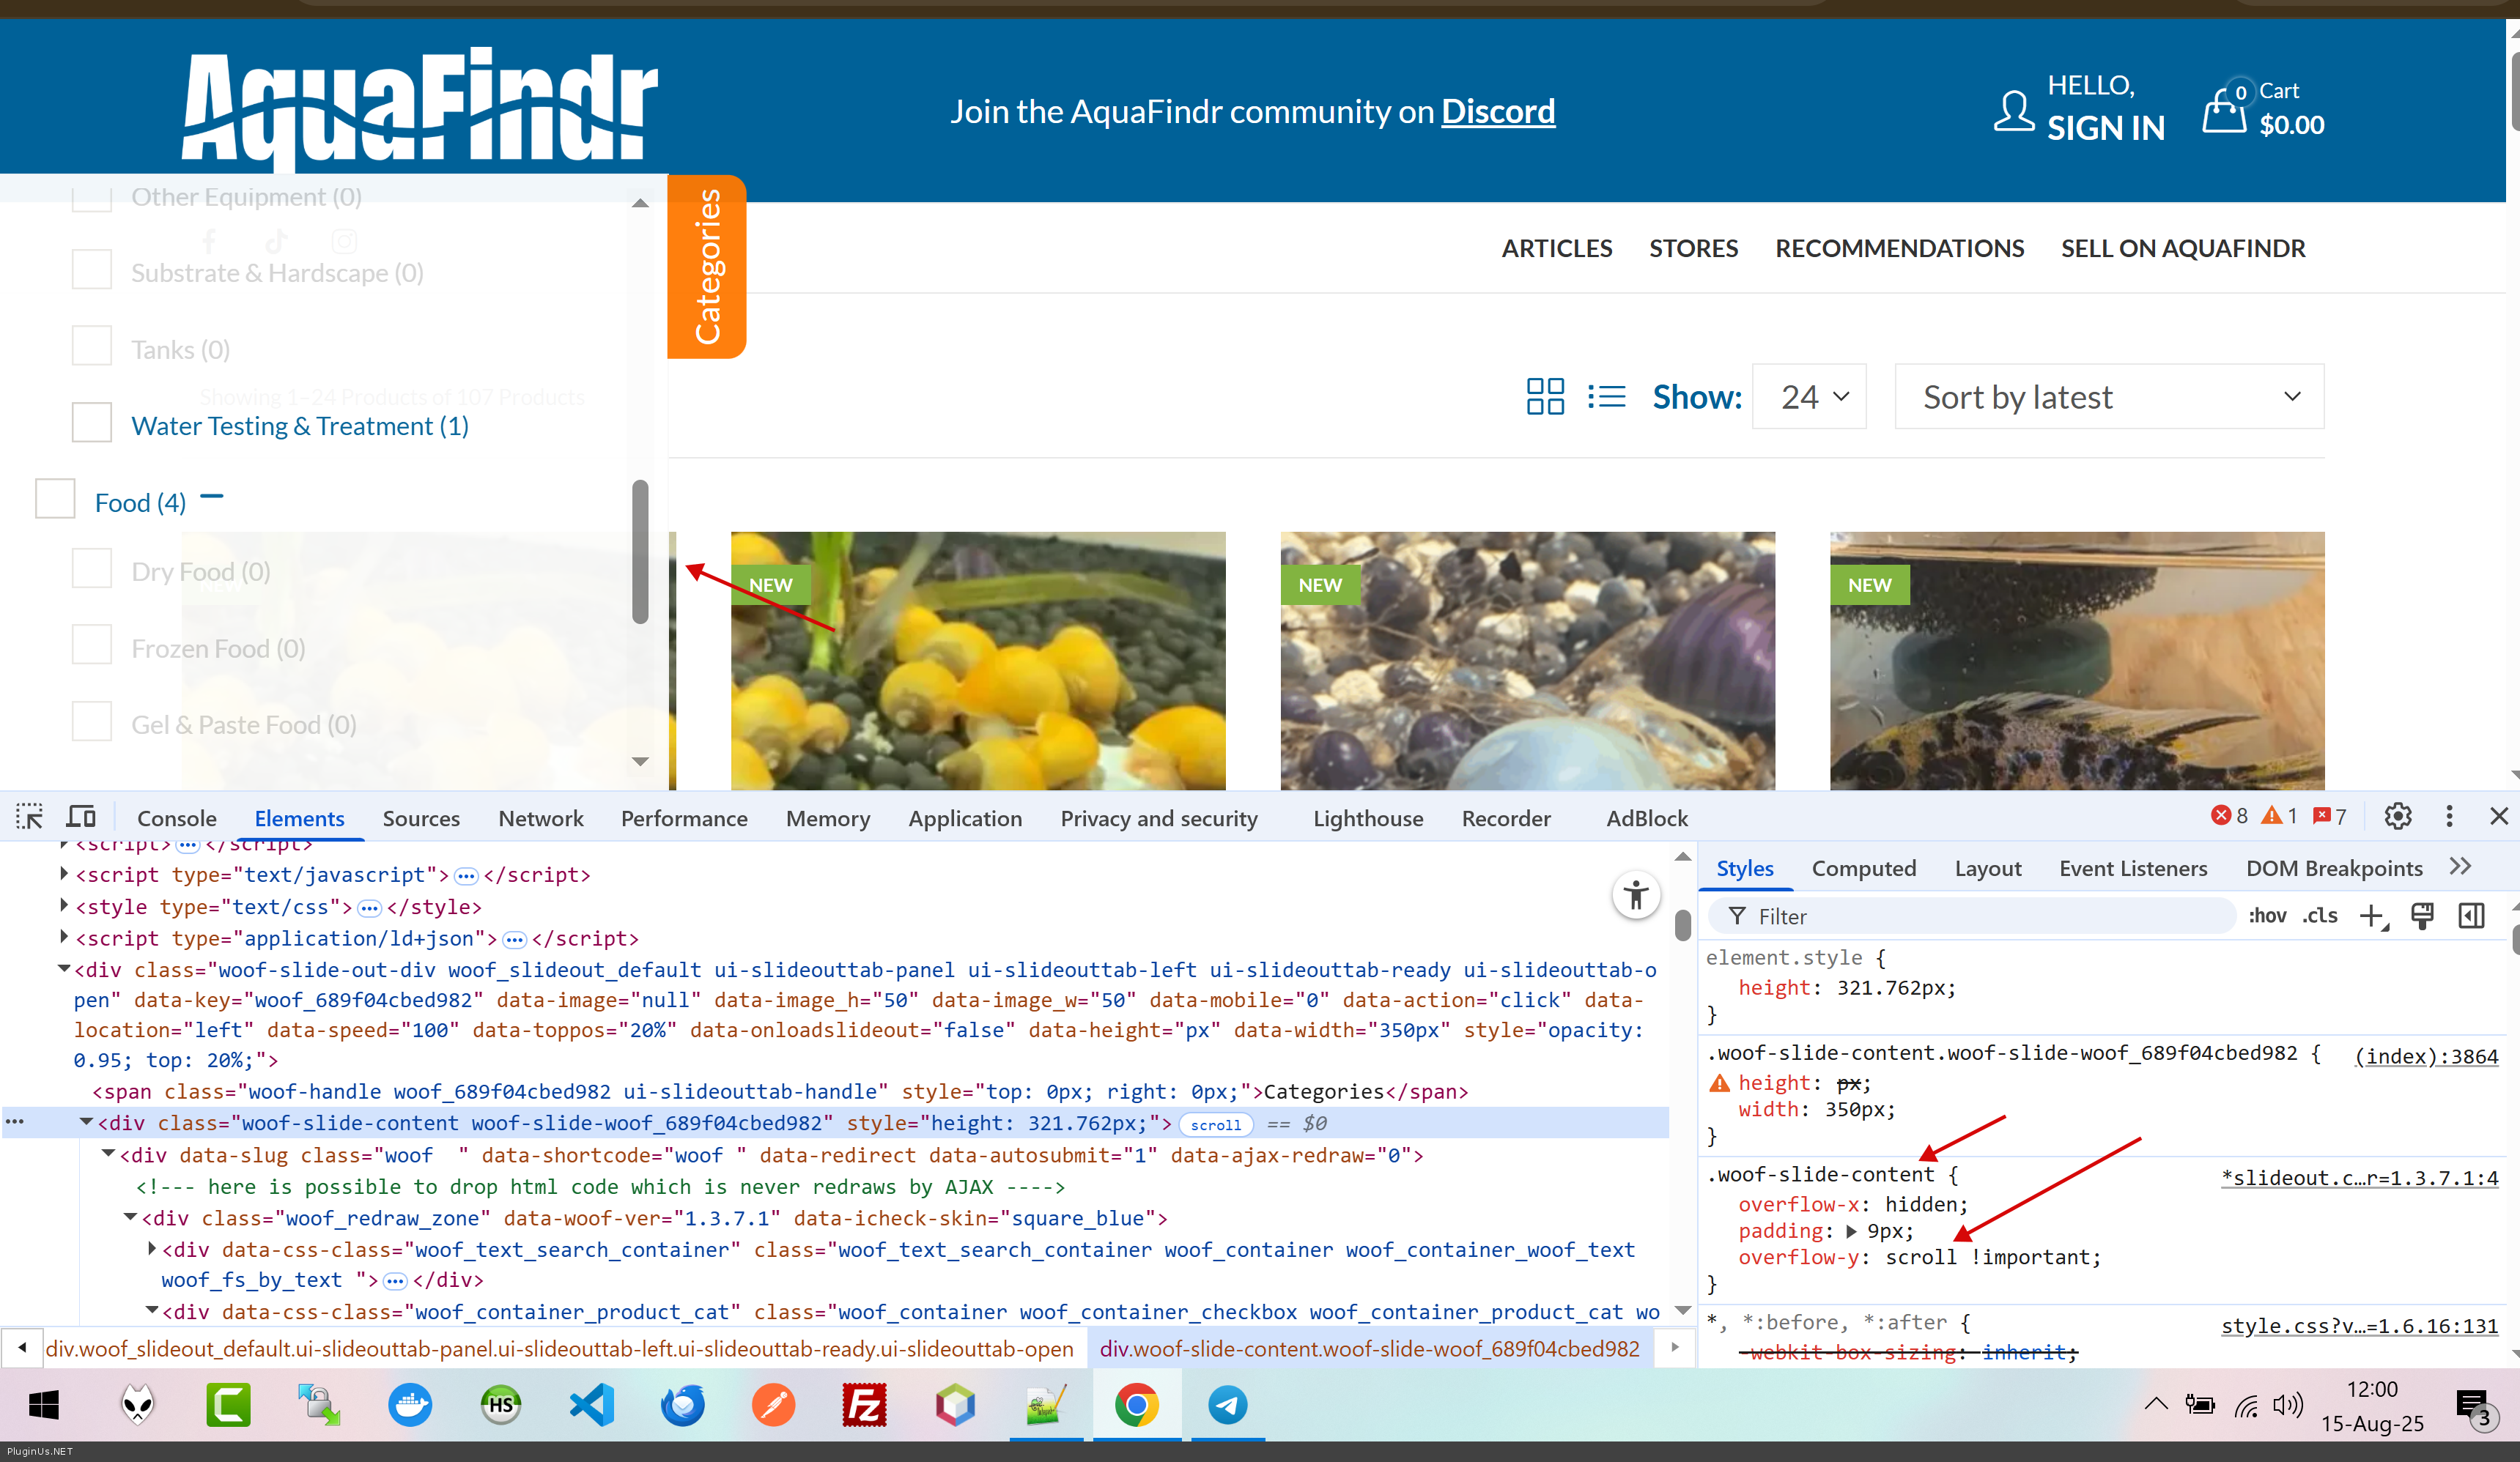The image size is (2520, 1462).
Task: Toggle computed styles sidebar icon
Action: [2471, 916]
